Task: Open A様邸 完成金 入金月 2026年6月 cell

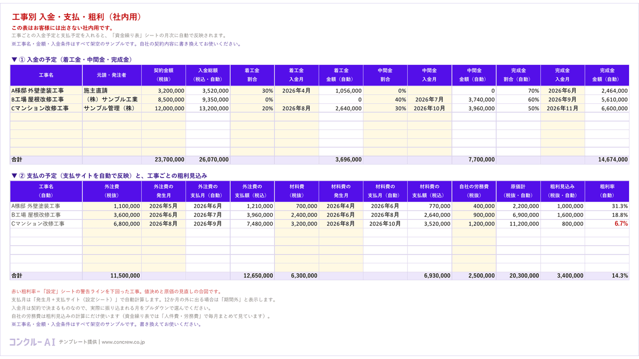Action: point(563,91)
